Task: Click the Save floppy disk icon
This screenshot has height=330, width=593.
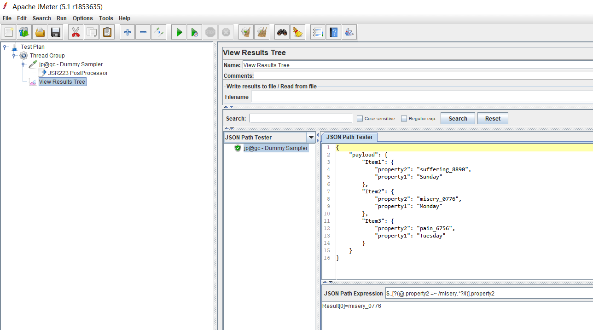Action: [56, 32]
